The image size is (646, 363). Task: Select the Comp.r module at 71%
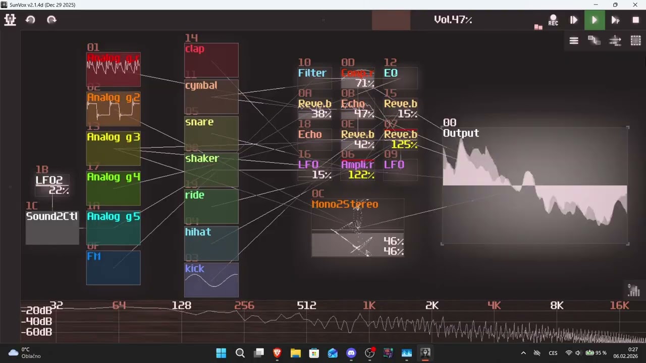tap(358, 78)
